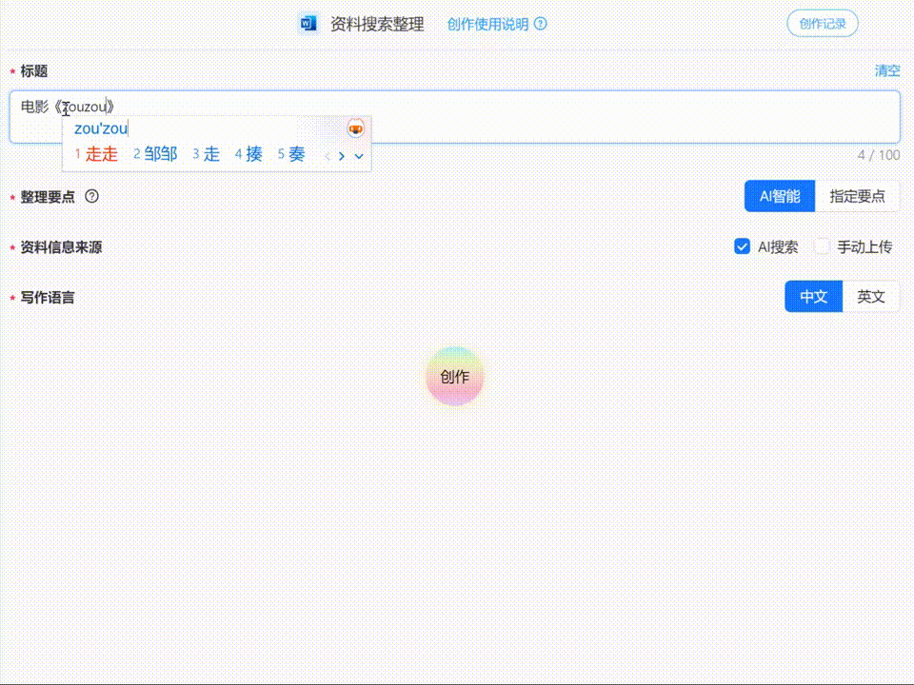
Task: Click the IME mascot icon in candidate bar
Action: pyautogui.click(x=356, y=128)
